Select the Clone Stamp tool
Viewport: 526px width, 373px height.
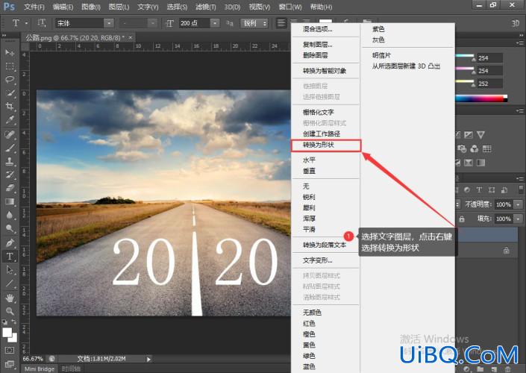tap(10, 161)
